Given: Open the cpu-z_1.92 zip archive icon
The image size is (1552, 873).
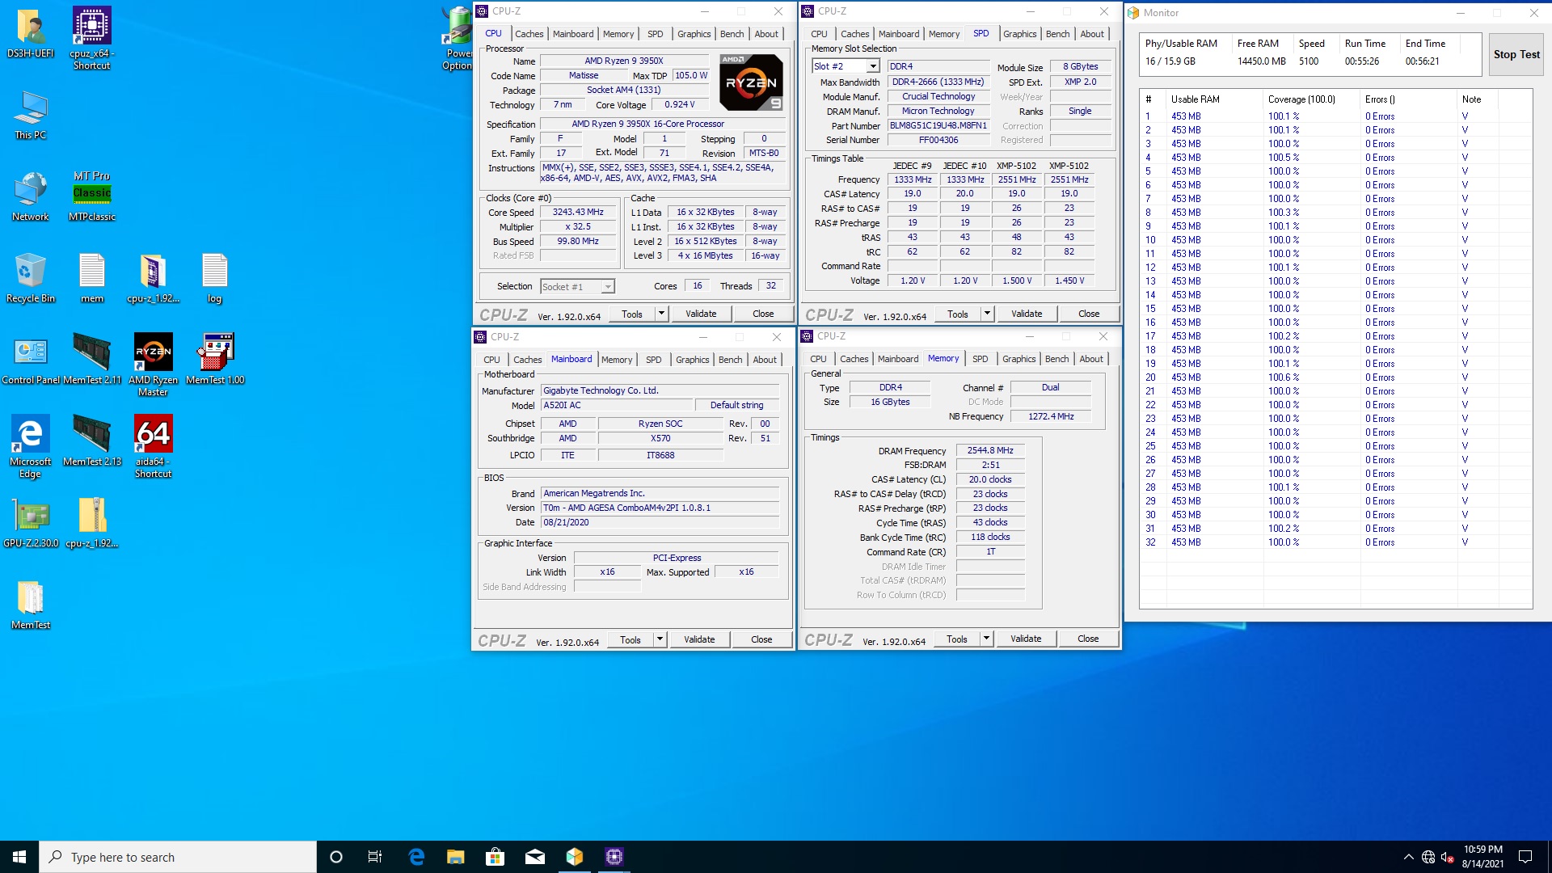Looking at the screenshot, I should point(92,523).
